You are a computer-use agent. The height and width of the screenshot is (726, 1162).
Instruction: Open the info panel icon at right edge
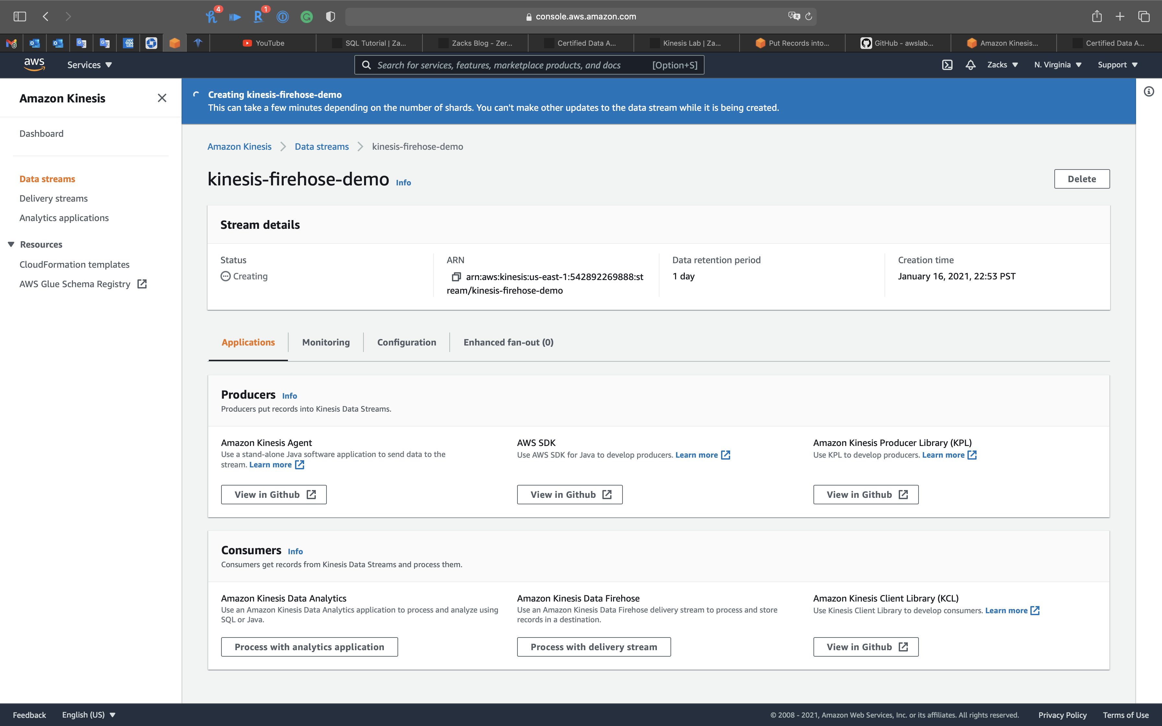(x=1149, y=91)
